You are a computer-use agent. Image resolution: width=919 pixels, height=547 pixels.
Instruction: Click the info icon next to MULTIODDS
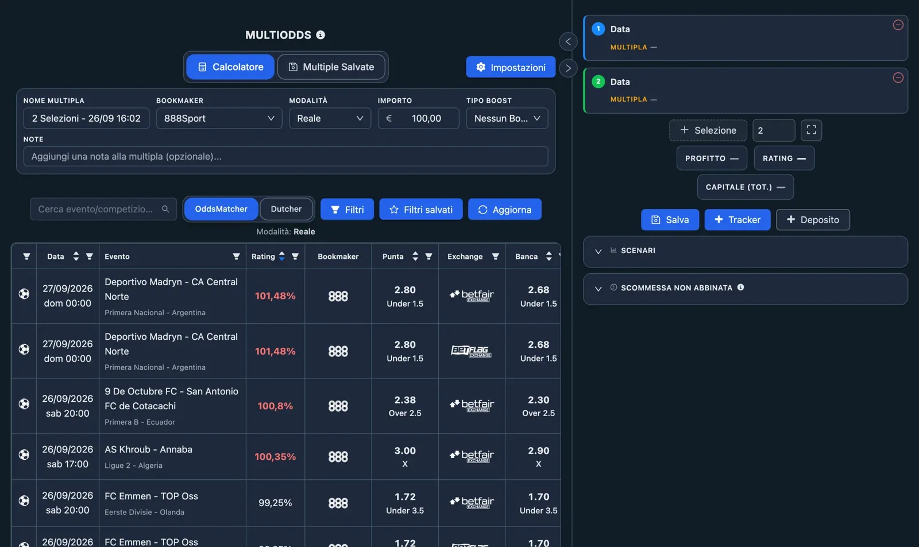click(321, 35)
